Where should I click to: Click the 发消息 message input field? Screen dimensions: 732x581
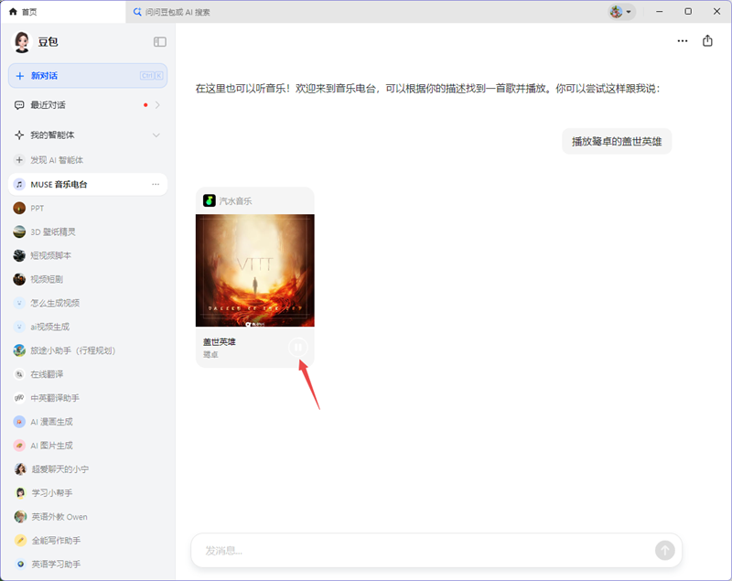[412, 550]
